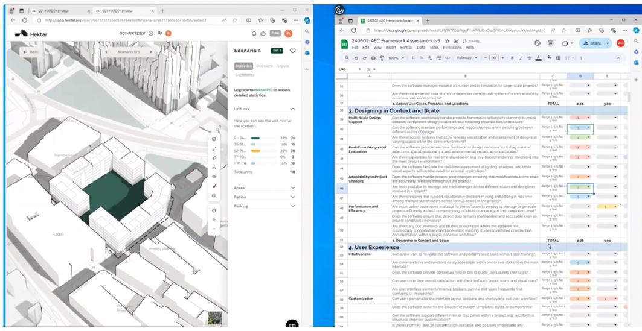The width and height of the screenshot is (642, 331).
Task: Open the cell name box dropdown
Action: 359,69
